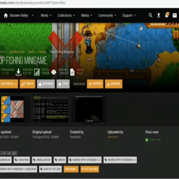
Task: Open the Collections menu
Action: point(66,16)
